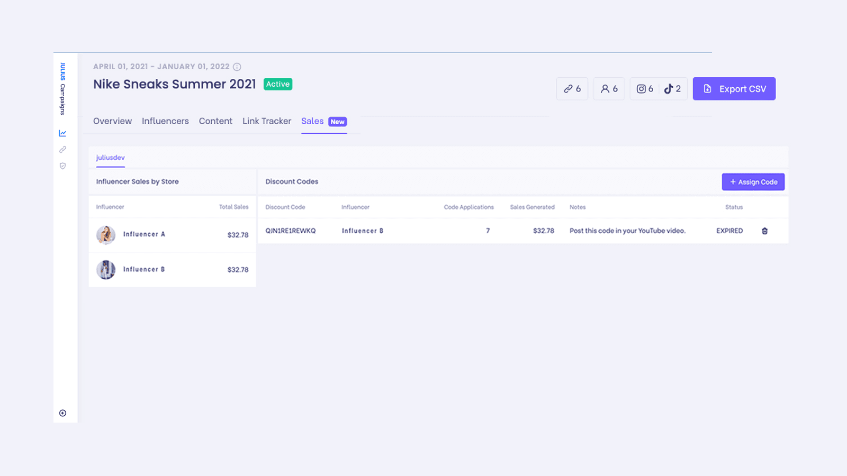
Task: Click the target icon at sidebar bottom
Action: point(62,413)
